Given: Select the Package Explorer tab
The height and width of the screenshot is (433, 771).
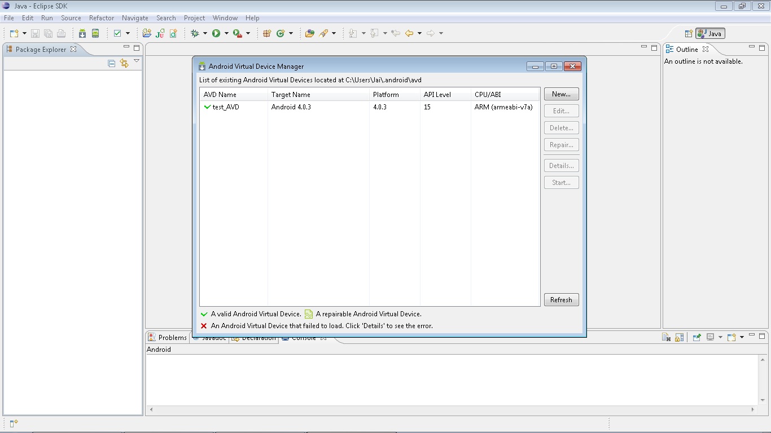Looking at the screenshot, I should tap(41, 49).
